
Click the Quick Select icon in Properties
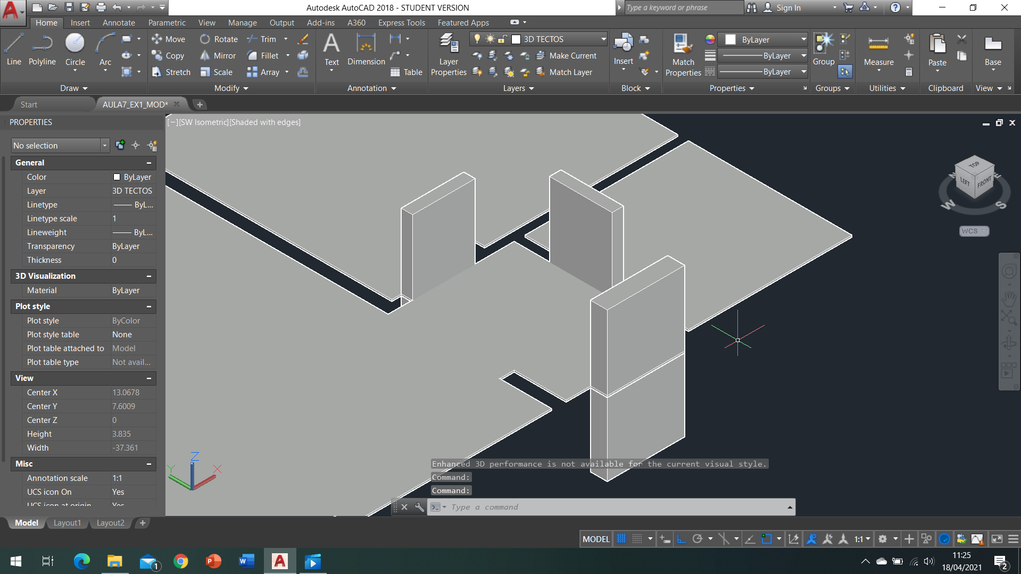pos(152,146)
